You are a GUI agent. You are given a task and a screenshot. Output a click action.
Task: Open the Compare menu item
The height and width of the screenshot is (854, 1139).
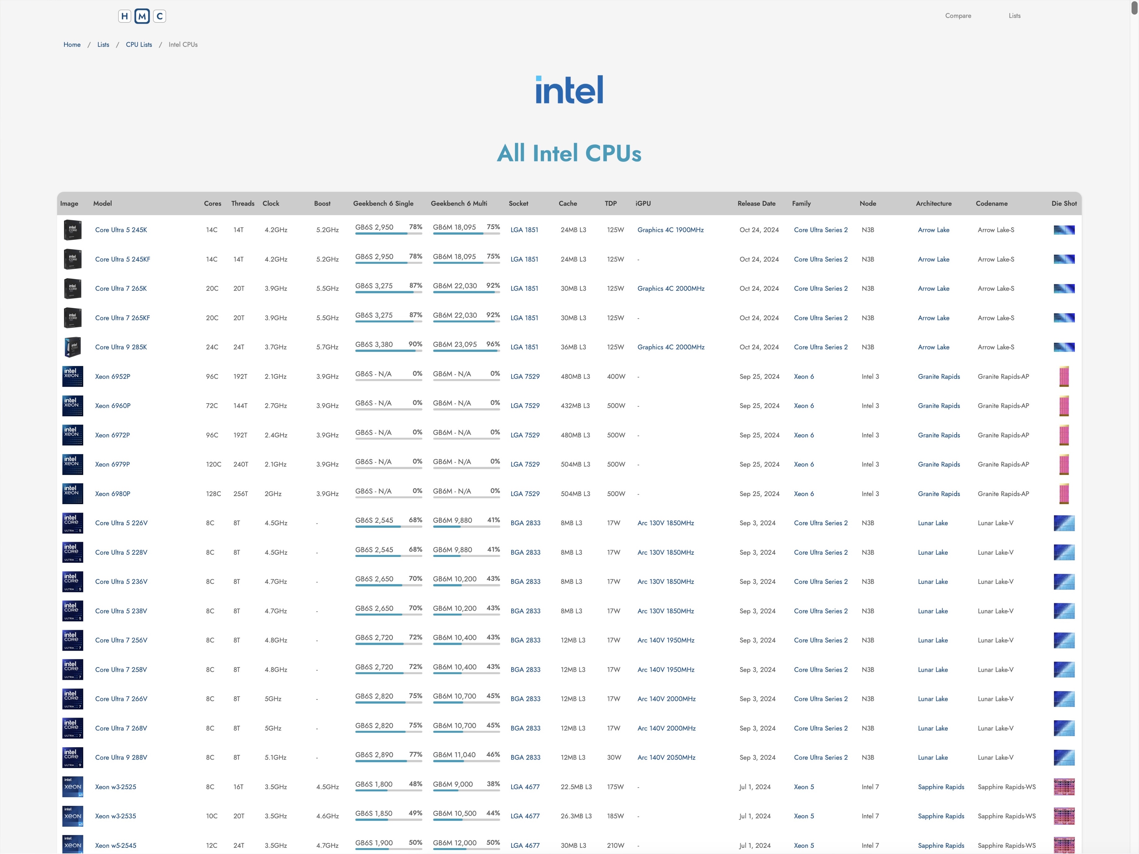pos(958,16)
